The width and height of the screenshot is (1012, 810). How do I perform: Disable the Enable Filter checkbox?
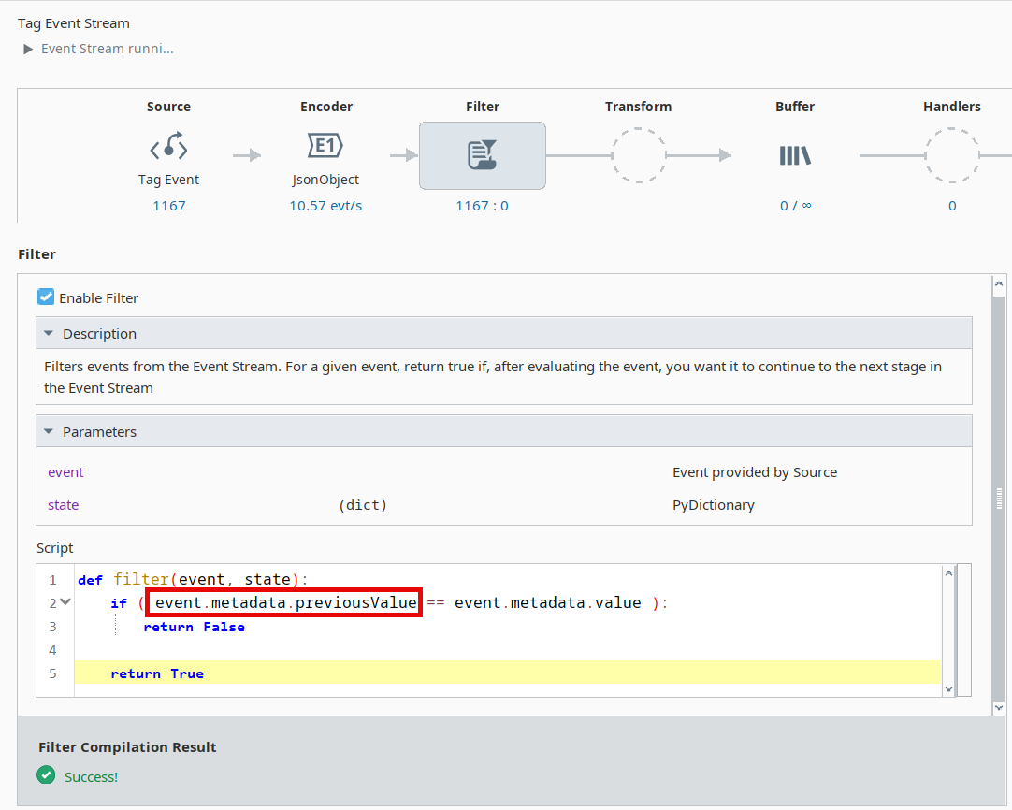click(45, 297)
